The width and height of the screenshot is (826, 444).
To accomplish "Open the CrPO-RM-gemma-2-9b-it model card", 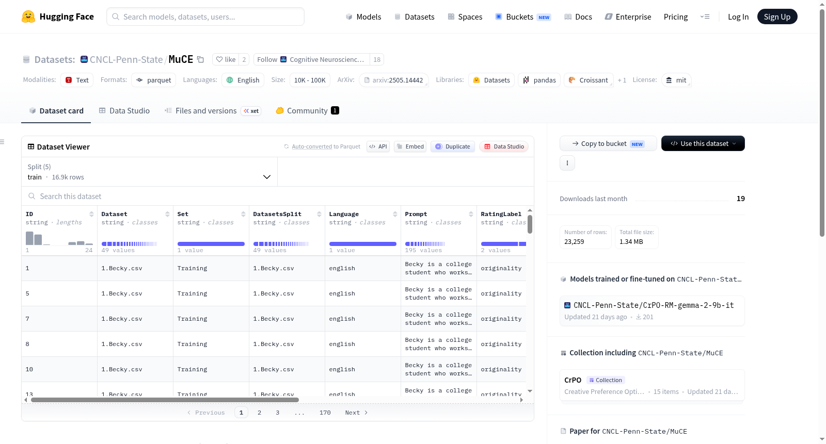I will coord(652,310).
